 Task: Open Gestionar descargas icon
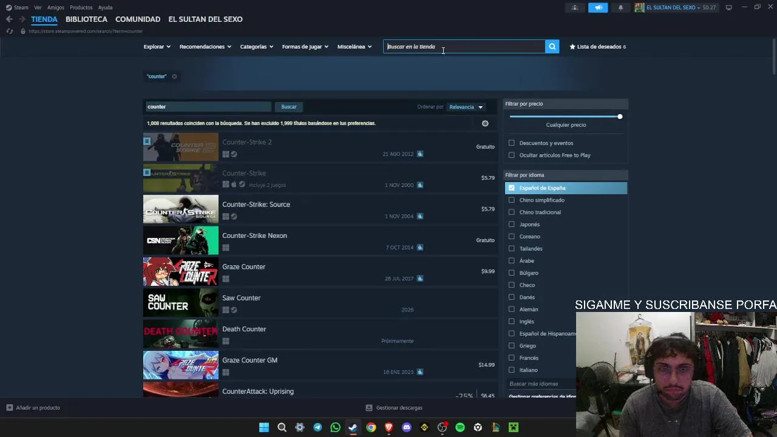click(x=369, y=408)
